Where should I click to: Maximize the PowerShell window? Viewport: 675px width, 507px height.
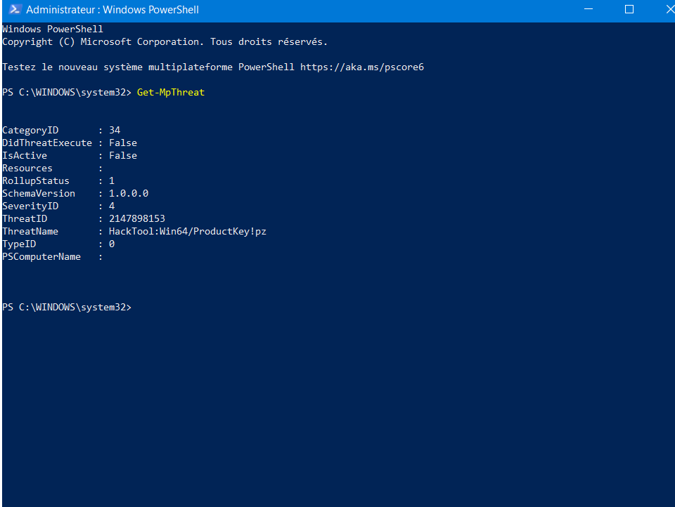(x=629, y=9)
